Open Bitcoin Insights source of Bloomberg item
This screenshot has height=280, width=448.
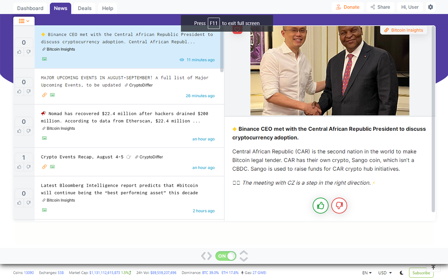click(58, 200)
